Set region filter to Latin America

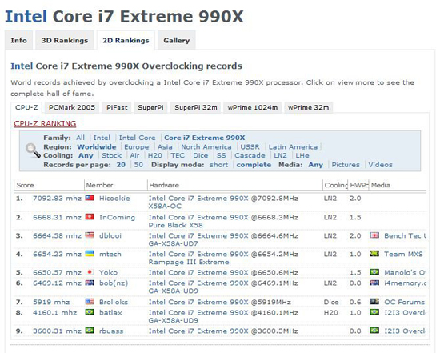293,146
